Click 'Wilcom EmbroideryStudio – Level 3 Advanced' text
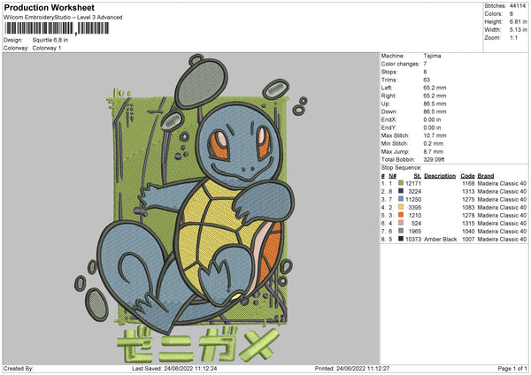This screenshot has height=375, width=531. pos(63,18)
